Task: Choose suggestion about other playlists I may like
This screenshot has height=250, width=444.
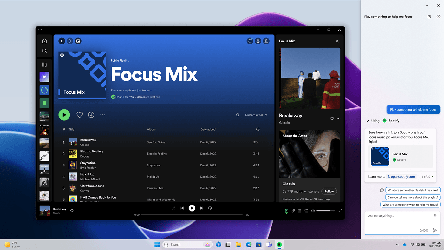Action: pyautogui.click(x=413, y=190)
